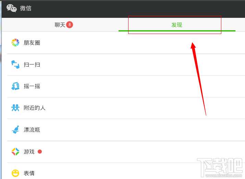Open the 朋友圈 Moments pinwheel icon
Viewport: 245px width, 179px height.
[15, 43]
